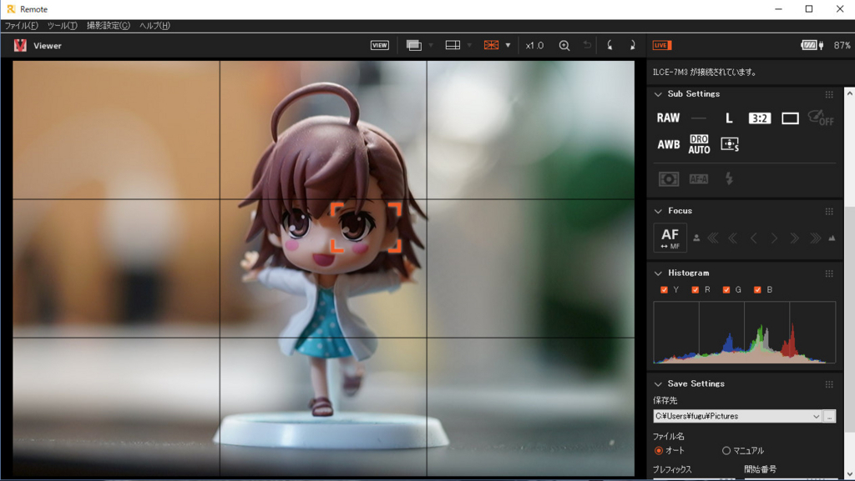Open the 撮影設定(C) menu
This screenshot has width=855, height=481.
[x=109, y=26]
